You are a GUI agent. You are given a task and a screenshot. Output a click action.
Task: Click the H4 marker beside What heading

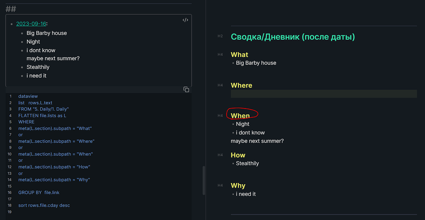coord(220,54)
